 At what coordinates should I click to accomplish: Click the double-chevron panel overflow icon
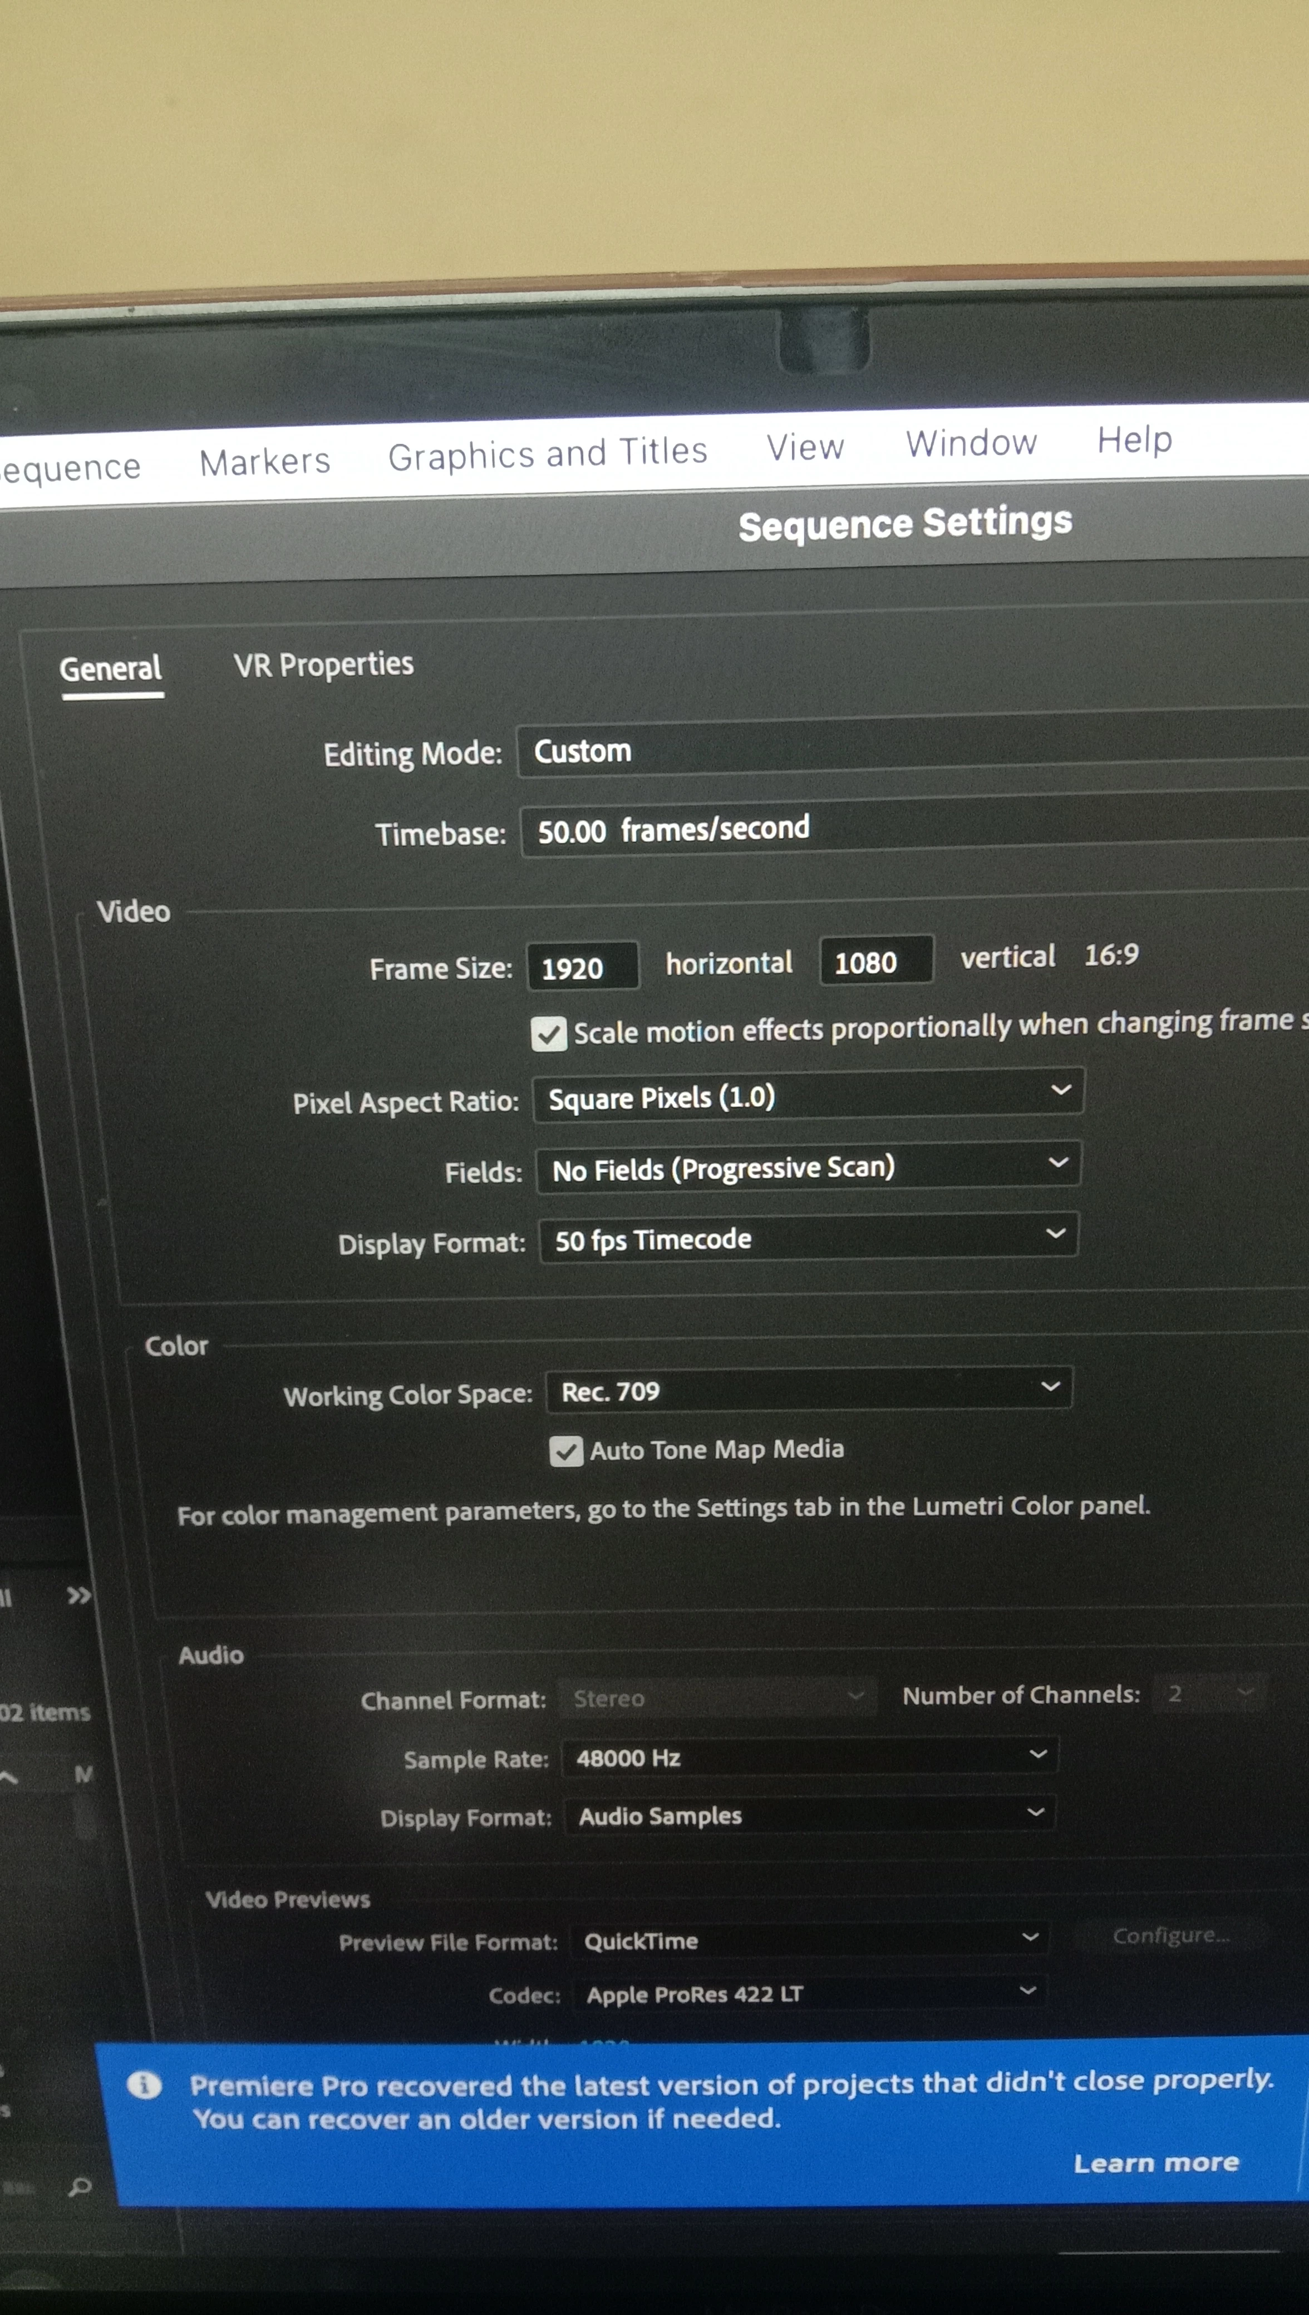[x=79, y=1595]
